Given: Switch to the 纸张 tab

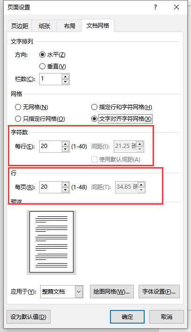Looking at the screenshot, I should click(x=44, y=26).
